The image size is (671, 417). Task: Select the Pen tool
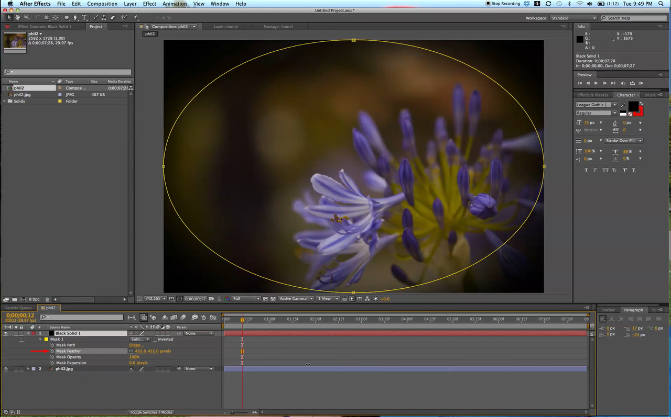(75, 17)
